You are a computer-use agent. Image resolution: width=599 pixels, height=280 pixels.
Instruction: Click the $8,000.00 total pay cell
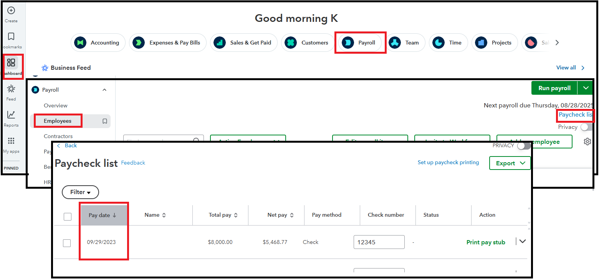(220, 242)
